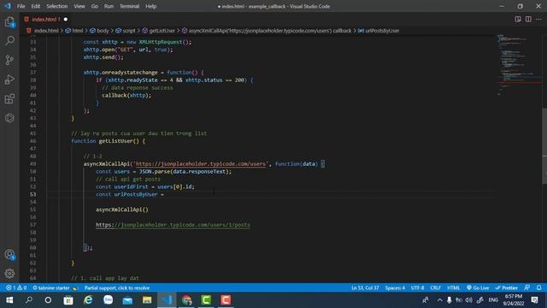Start Go Live server

coord(478,287)
